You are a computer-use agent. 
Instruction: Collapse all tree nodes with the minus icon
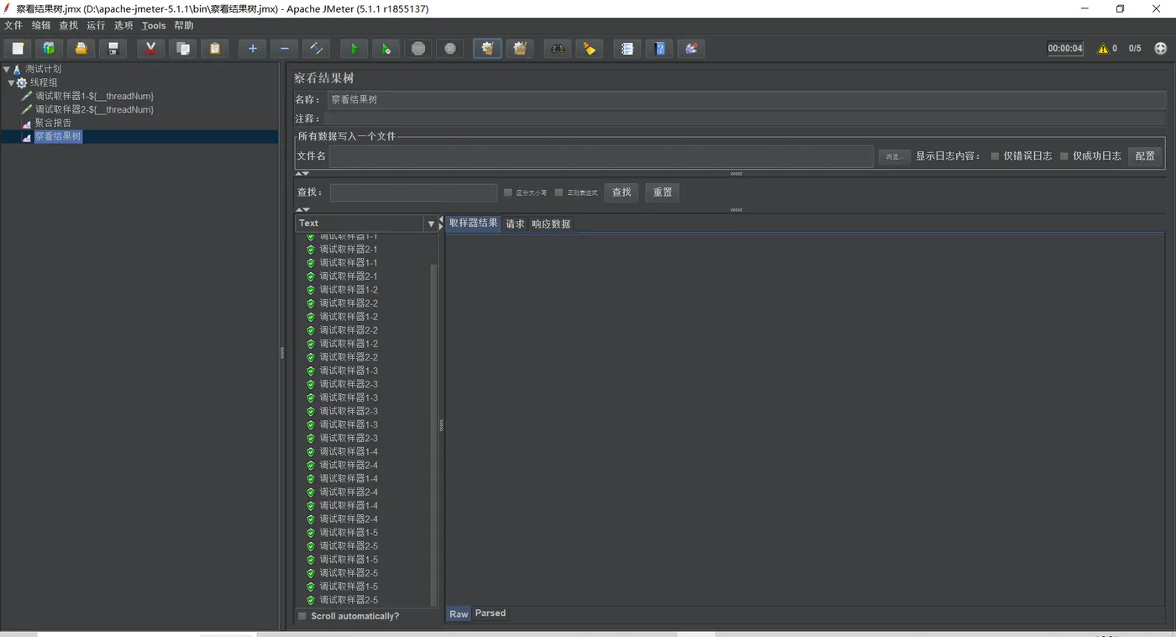tap(285, 49)
